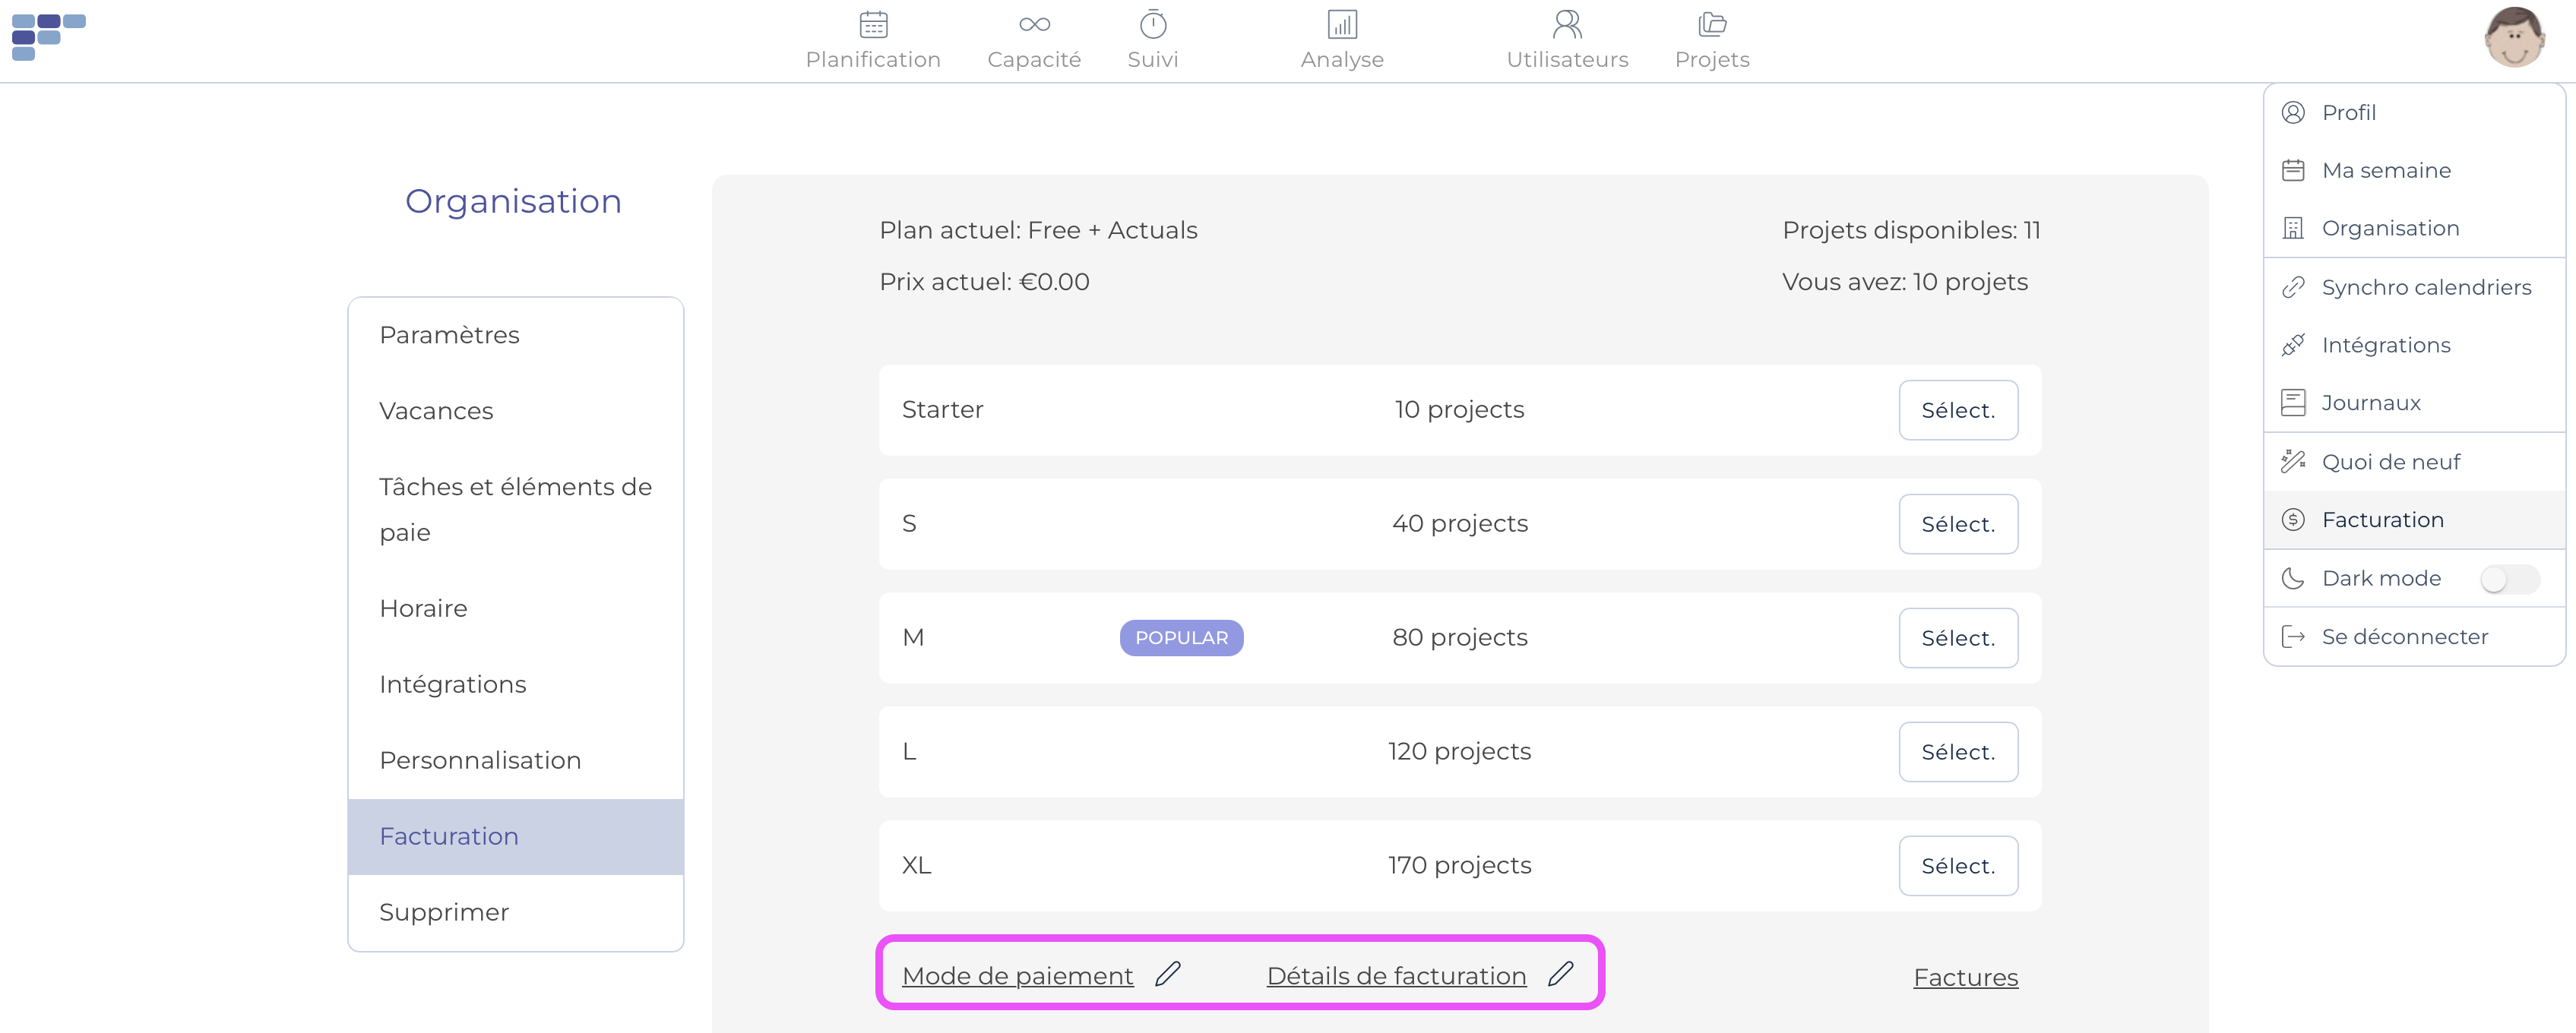Click the Projets folders icon
The height and width of the screenshot is (1033, 2576).
pos(1712,24)
